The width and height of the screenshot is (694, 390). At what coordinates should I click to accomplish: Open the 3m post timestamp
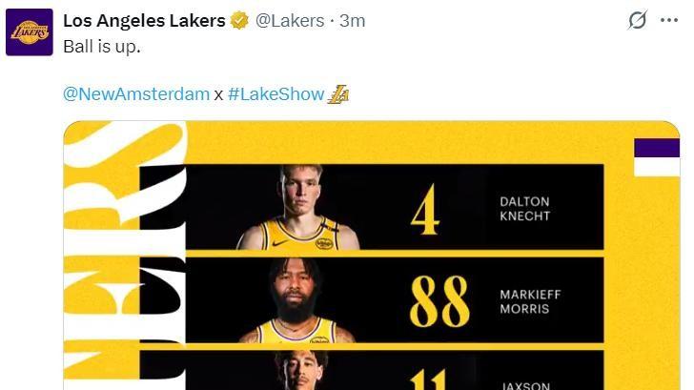(x=353, y=20)
